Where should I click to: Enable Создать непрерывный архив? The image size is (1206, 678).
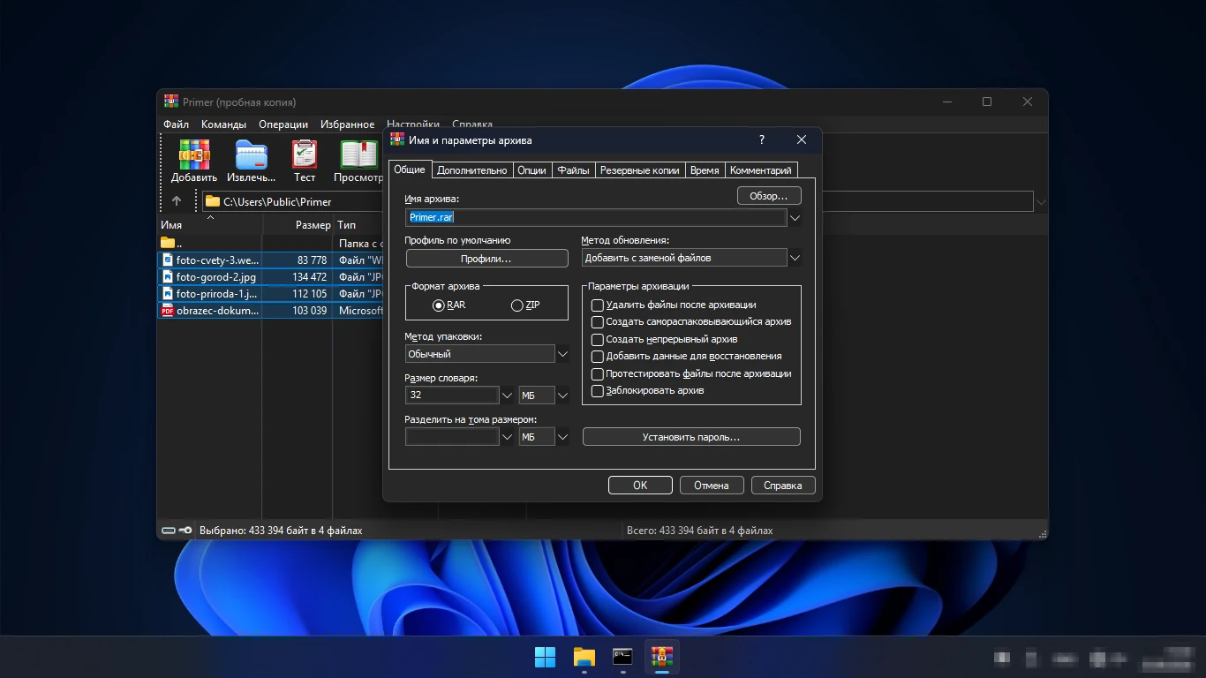pos(598,339)
